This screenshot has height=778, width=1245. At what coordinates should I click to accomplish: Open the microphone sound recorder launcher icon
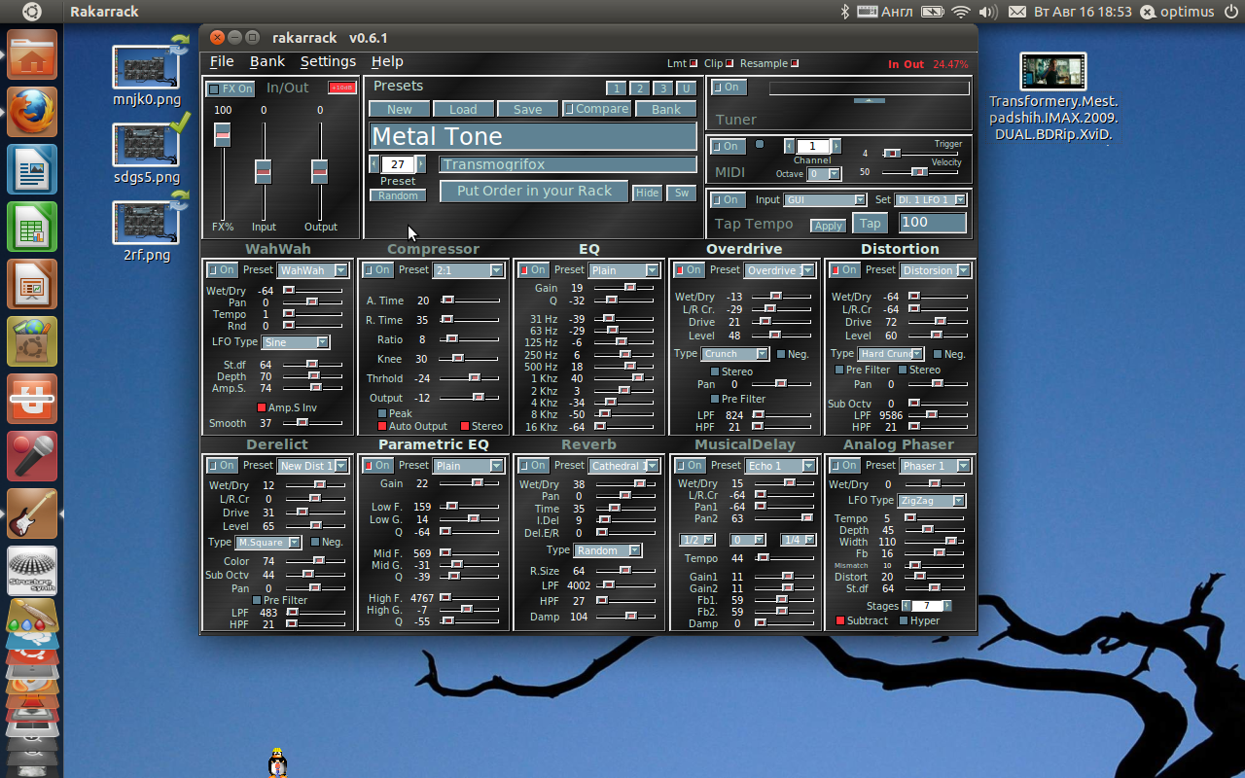point(32,456)
